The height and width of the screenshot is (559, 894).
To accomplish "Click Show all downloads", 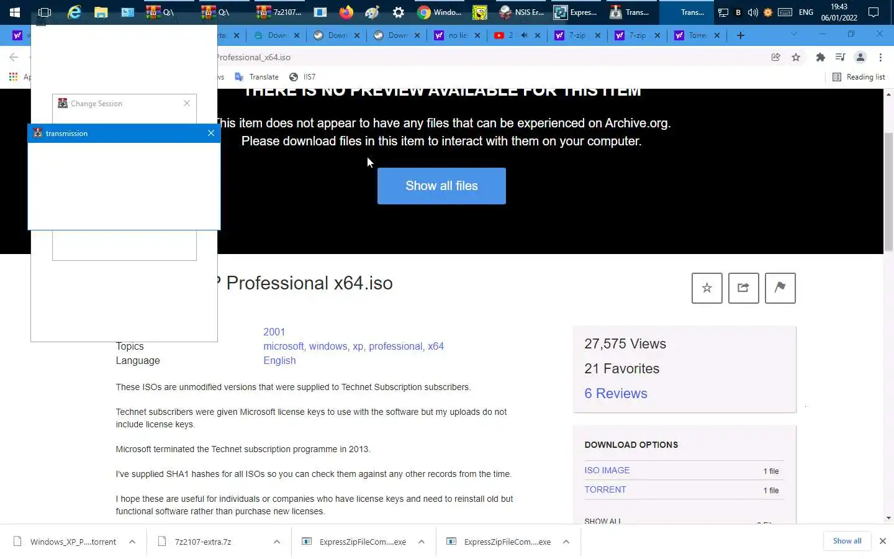I will [x=847, y=541].
